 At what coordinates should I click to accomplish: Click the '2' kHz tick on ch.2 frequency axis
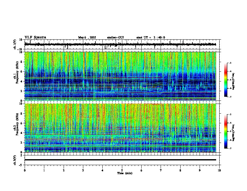tap(22, 143)
